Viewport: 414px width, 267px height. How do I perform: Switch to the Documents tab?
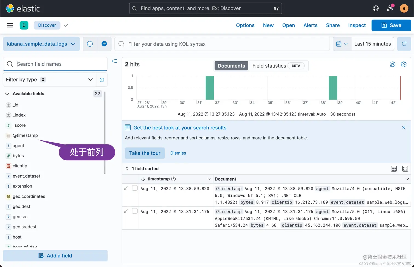[231, 66]
